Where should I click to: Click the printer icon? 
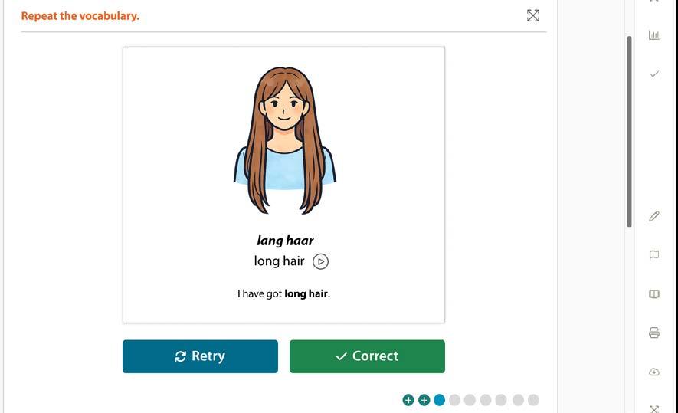click(653, 333)
